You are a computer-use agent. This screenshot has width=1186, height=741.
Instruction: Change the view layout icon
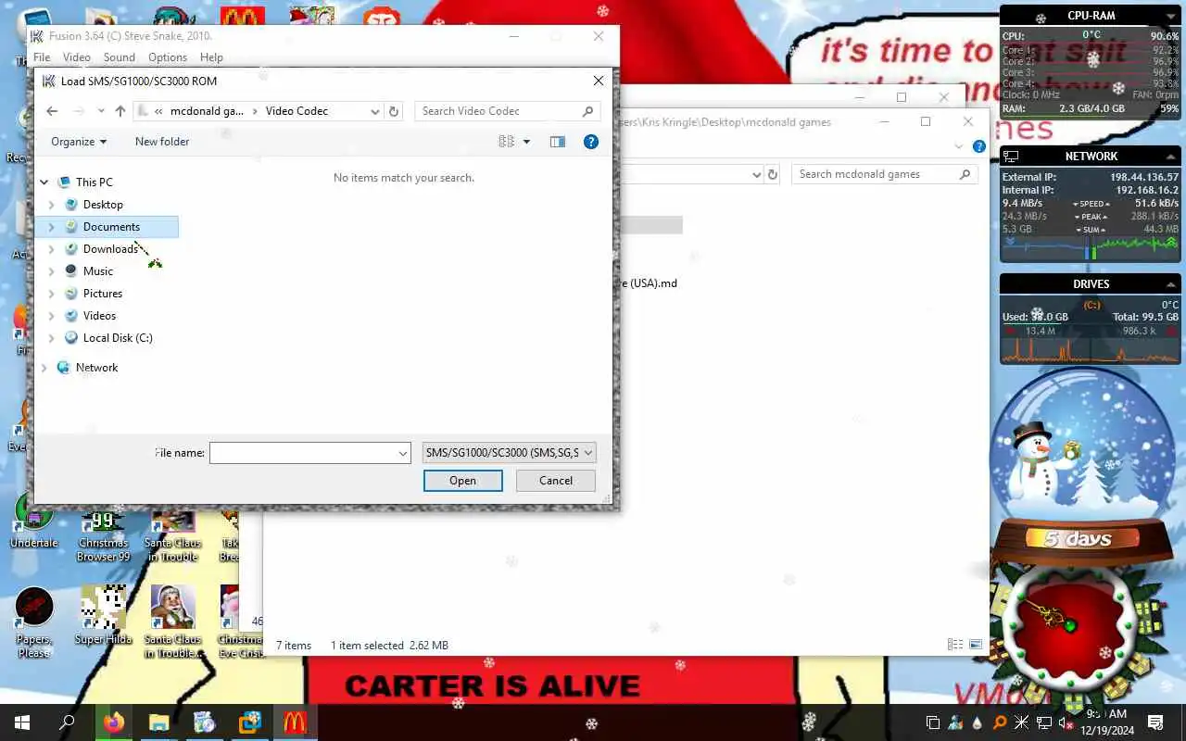tap(506, 142)
